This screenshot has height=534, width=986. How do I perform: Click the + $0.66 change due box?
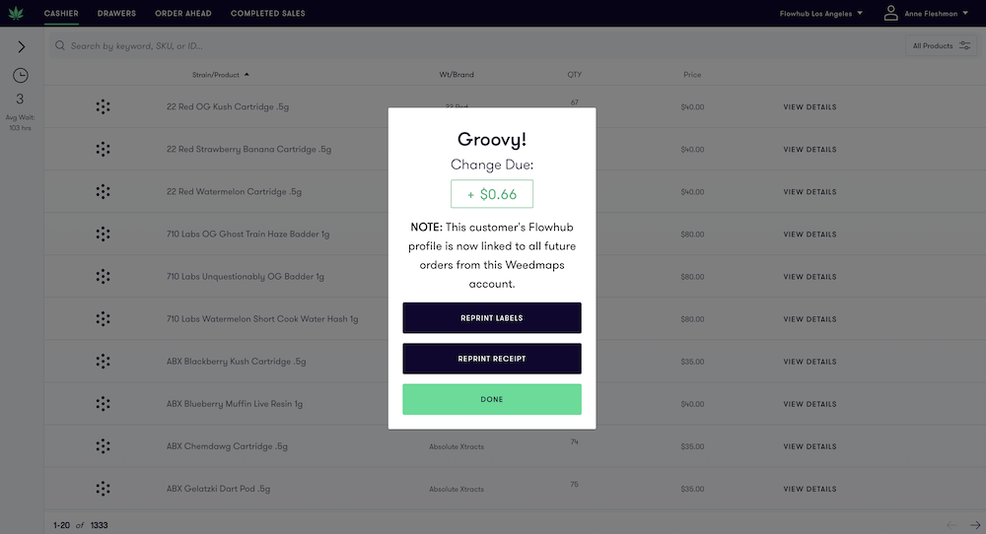pos(492,194)
